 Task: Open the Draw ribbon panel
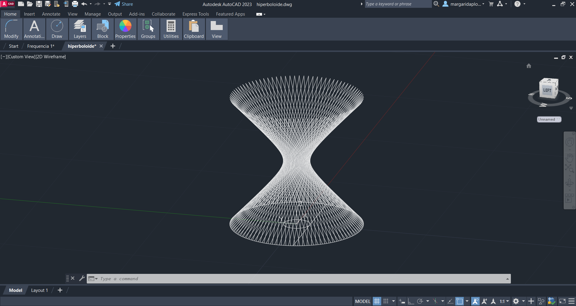click(x=57, y=29)
